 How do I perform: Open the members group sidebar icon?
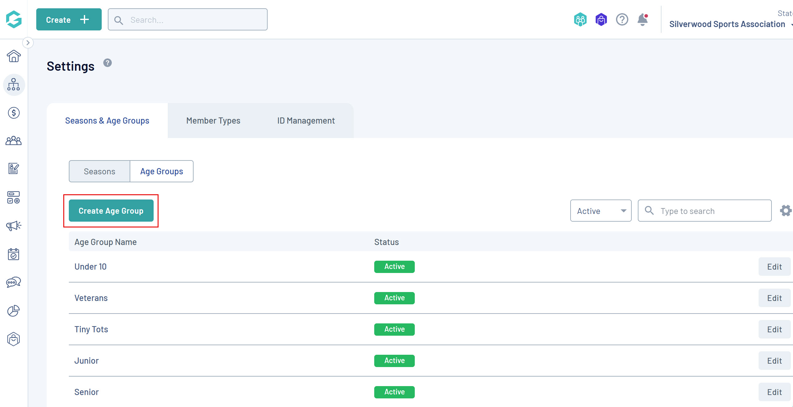[14, 141]
